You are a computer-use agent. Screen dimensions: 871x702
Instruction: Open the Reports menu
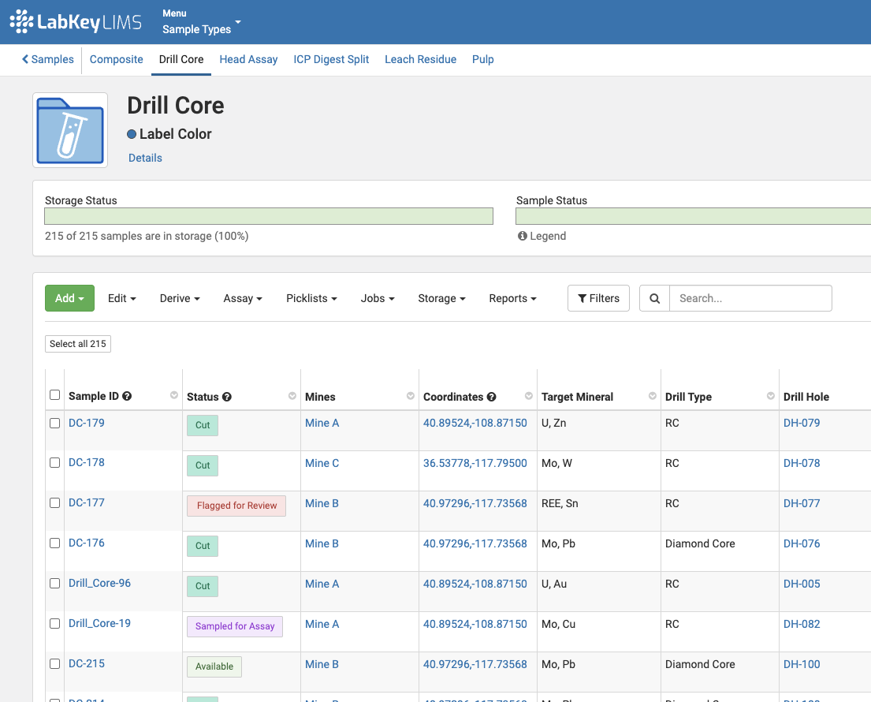[x=512, y=298]
